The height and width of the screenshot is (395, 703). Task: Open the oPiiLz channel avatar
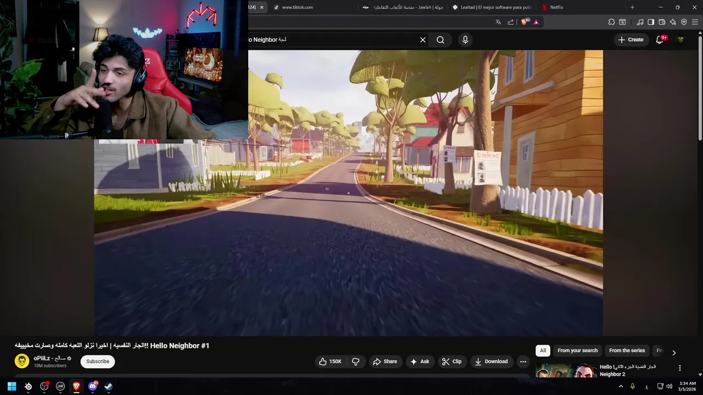(22, 361)
